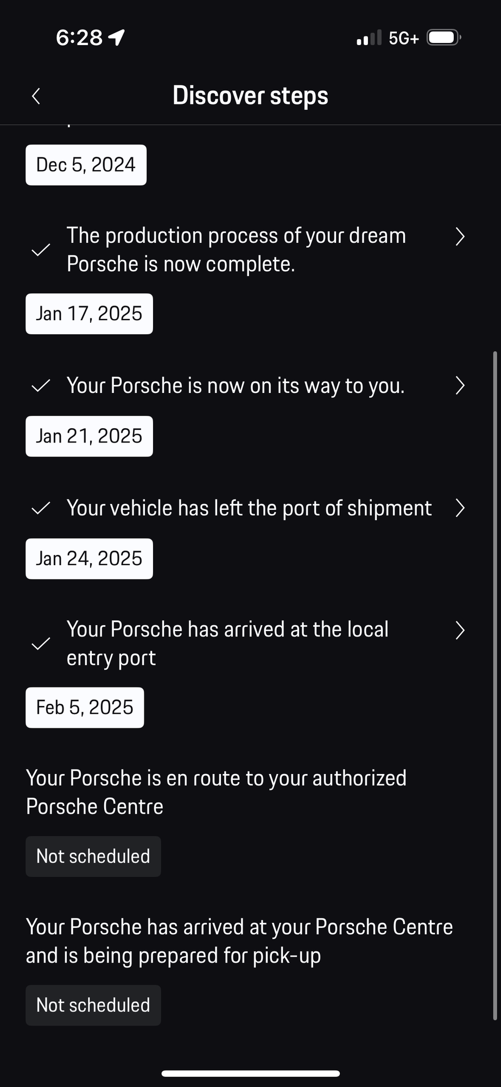
Task: Tap the vertical scrollbar on the right edge
Action: [x=494, y=686]
